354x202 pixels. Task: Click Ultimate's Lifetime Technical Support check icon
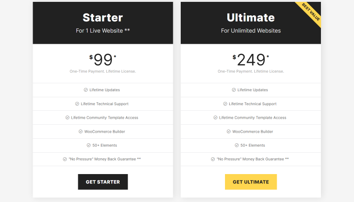pyautogui.click(x=225, y=104)
